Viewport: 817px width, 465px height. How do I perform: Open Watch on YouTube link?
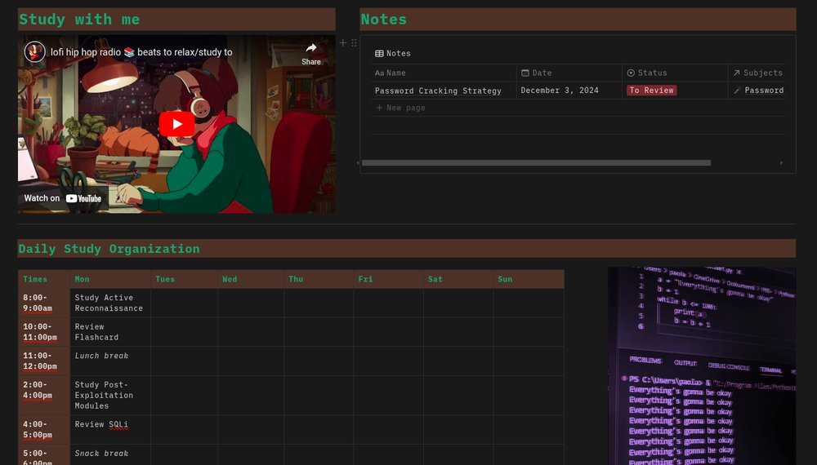coord(63,198)
